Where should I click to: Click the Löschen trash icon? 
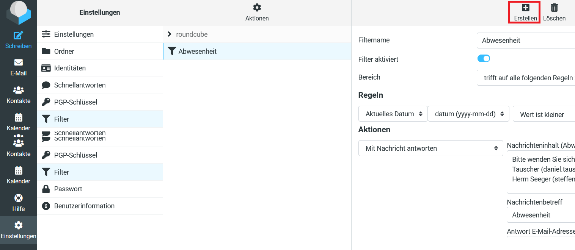554,12
